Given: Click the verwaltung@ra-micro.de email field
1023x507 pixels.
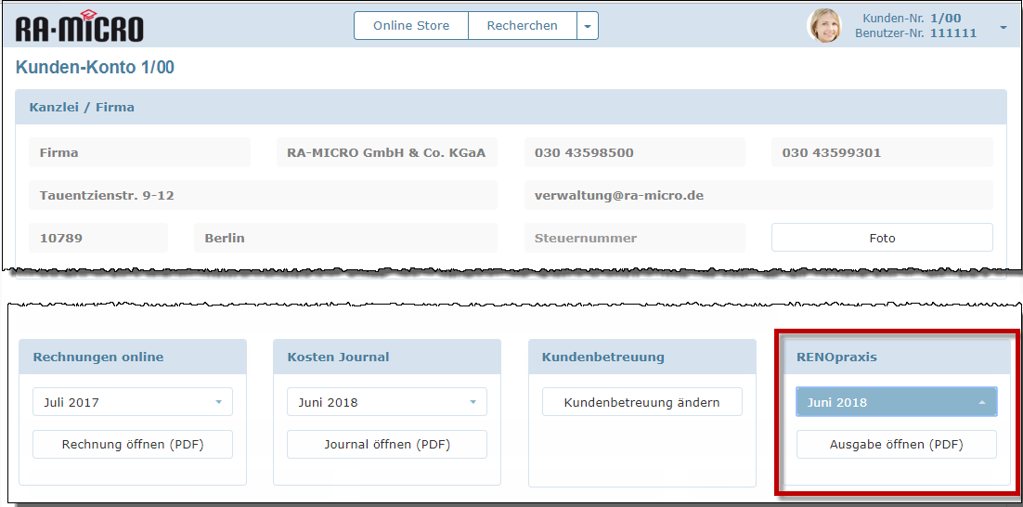Looking at the screenshot, I should click(758, 195).
